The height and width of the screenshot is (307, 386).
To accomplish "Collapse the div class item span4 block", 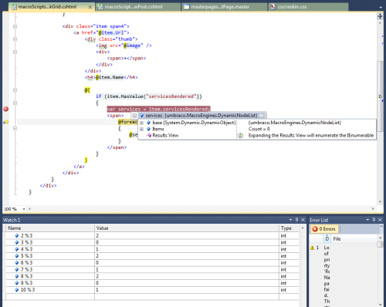I will click(15, 26).
